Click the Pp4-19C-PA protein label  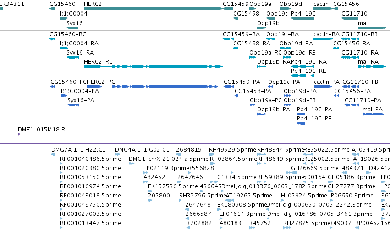coord(315,110)
